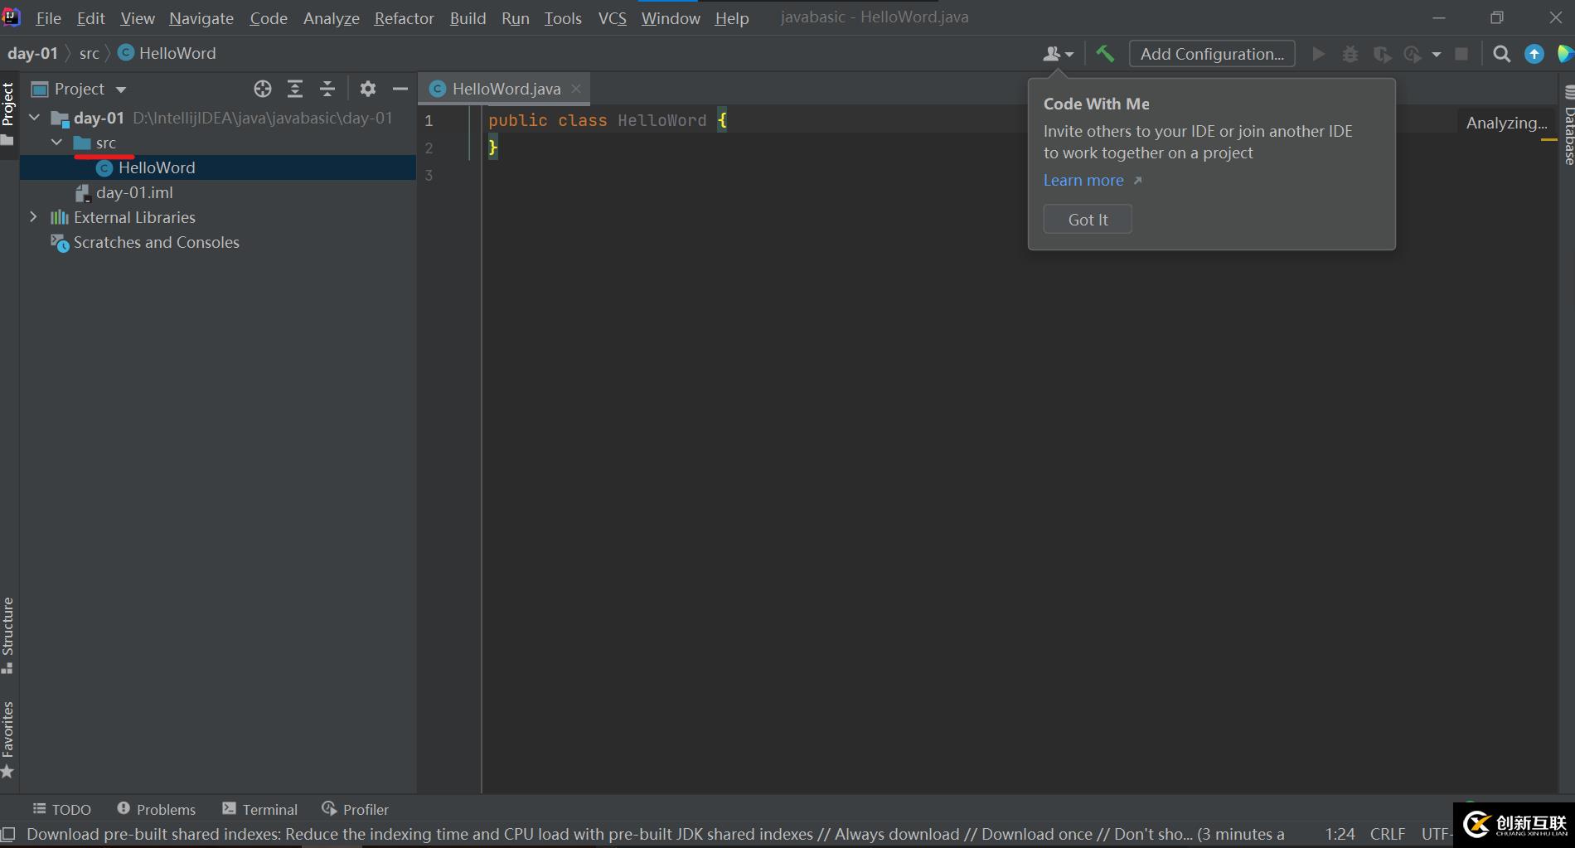Close the HelloWord.java editor tab
This screenshot has width=1575, height=848.
point(576,89)
